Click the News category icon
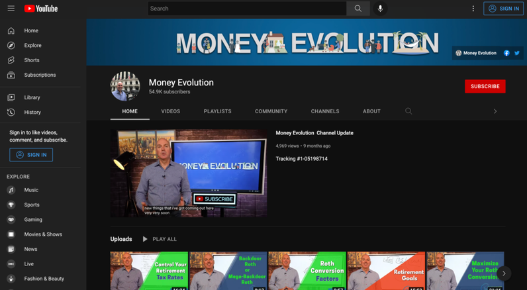This screenshot has width=527, height=290. coord(11,249)
